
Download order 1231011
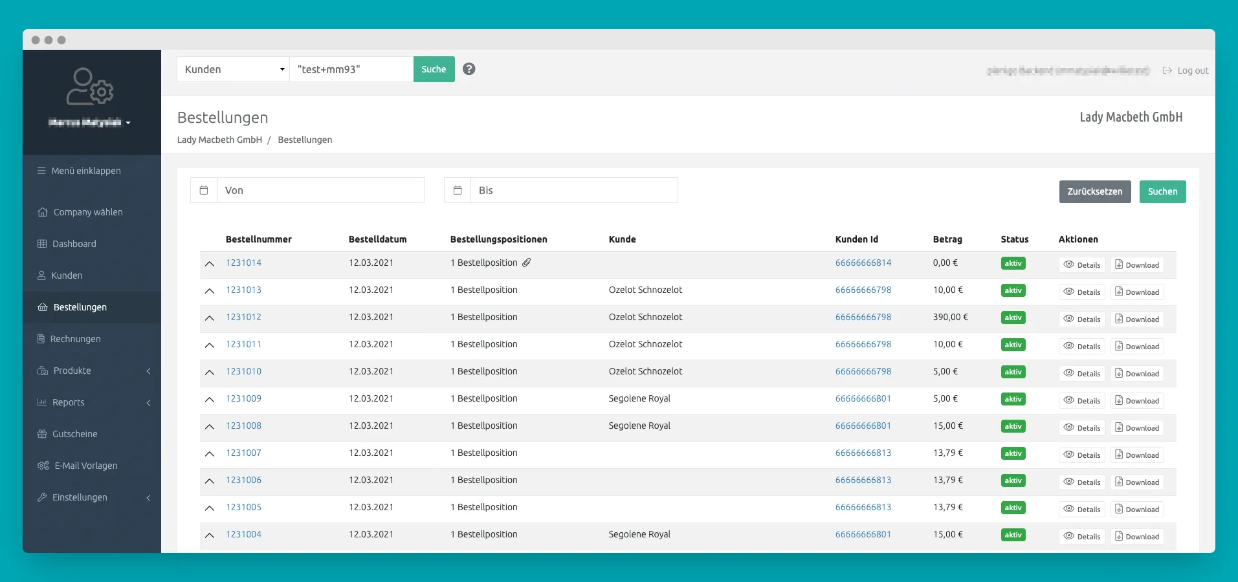point(1137,346)
